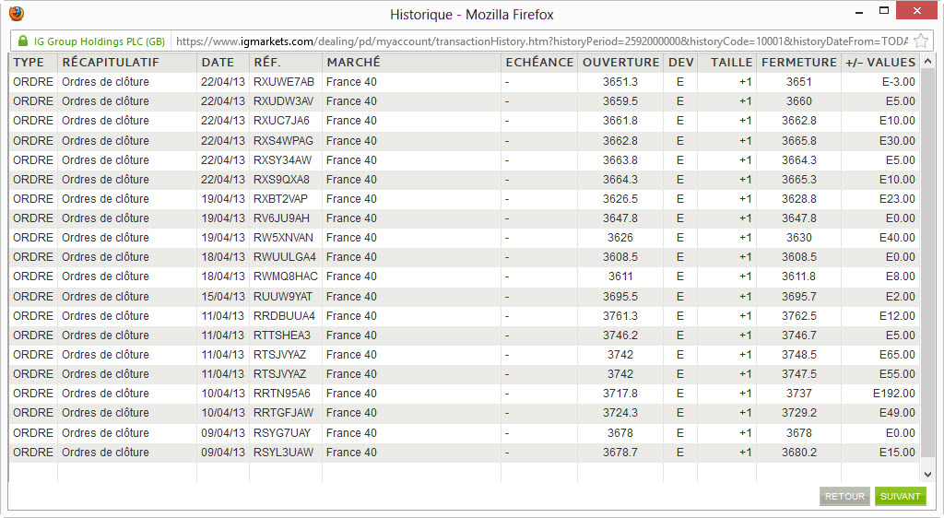Click scrollbar down arrow
The height and width of the screenshot is (518, 944).
[927, 475]
